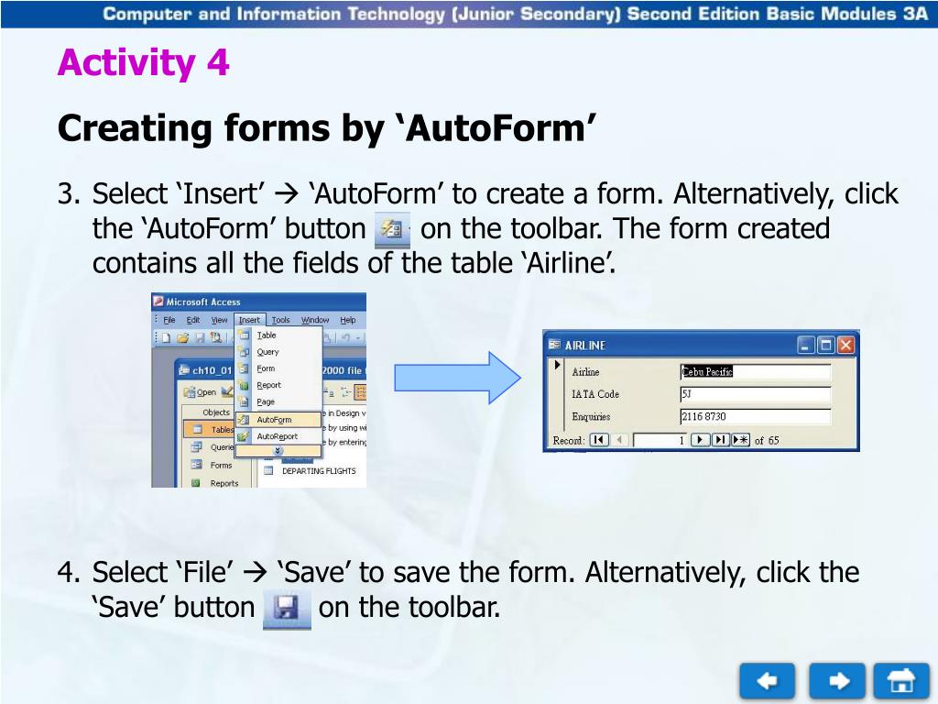Image resolution: width=938 pixels, height=704 pixels.
Task: Click the Airline field containing Cebu Pacific
Action: pos(756,372)
